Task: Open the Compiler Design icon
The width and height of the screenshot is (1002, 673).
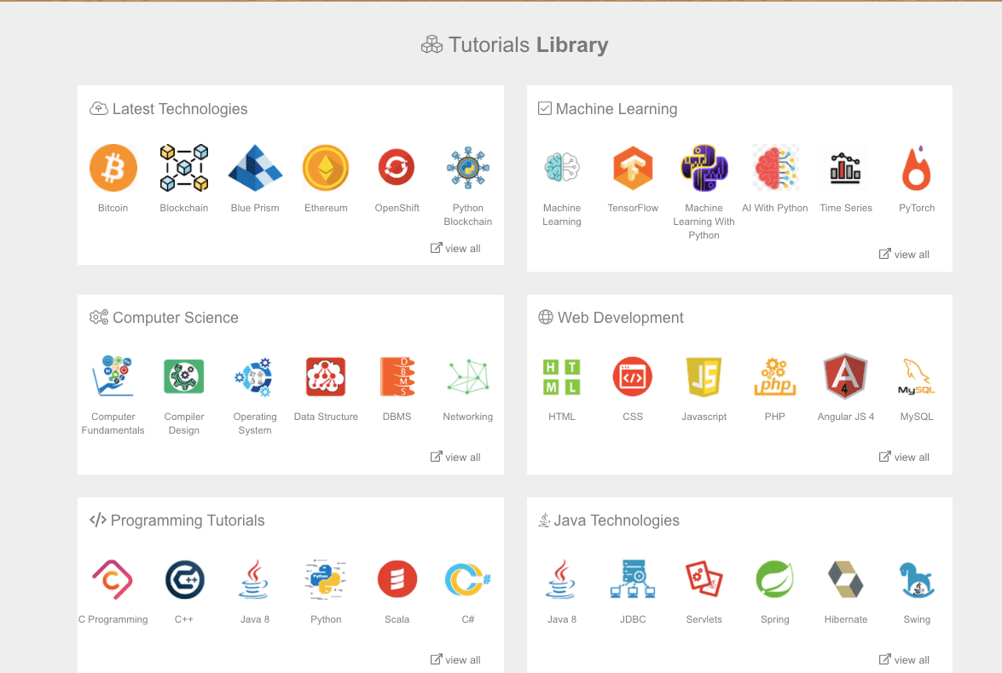Action: [184, 376]
